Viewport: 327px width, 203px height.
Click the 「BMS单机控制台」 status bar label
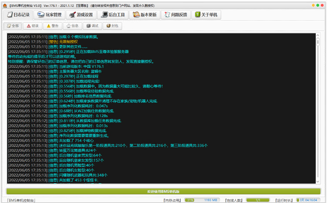tap(21, 200)
